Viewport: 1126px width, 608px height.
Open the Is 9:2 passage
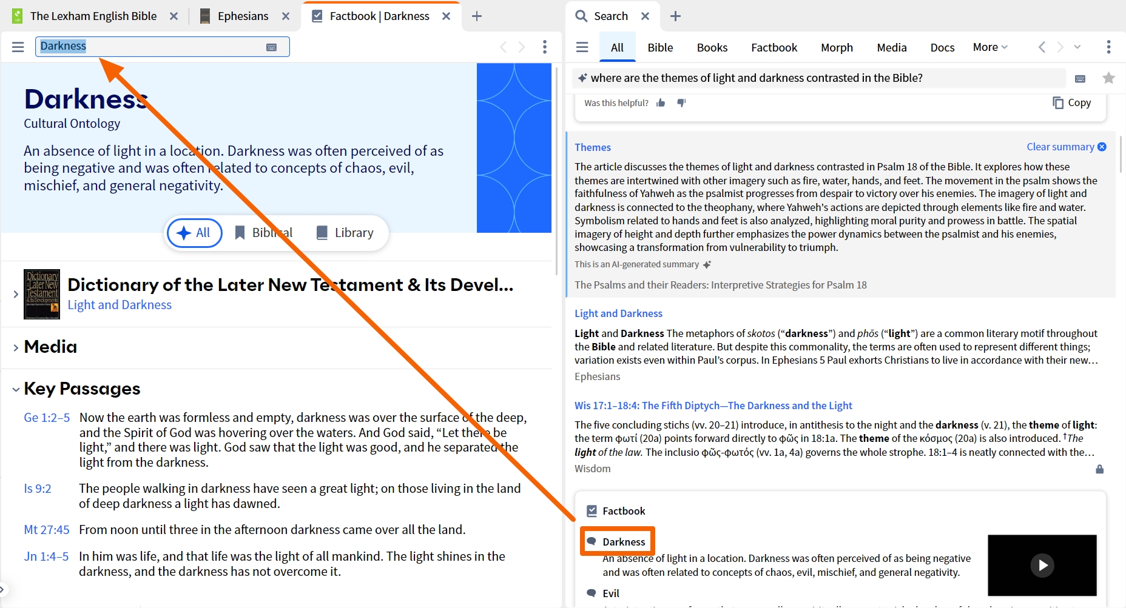click(x=38, y=489)
